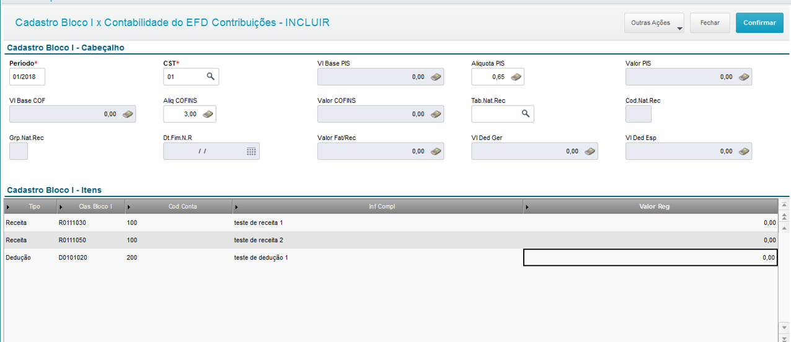791x342 pixels.
Task: Select row 'teste de dedução 1'
Action: coord(391,257)
